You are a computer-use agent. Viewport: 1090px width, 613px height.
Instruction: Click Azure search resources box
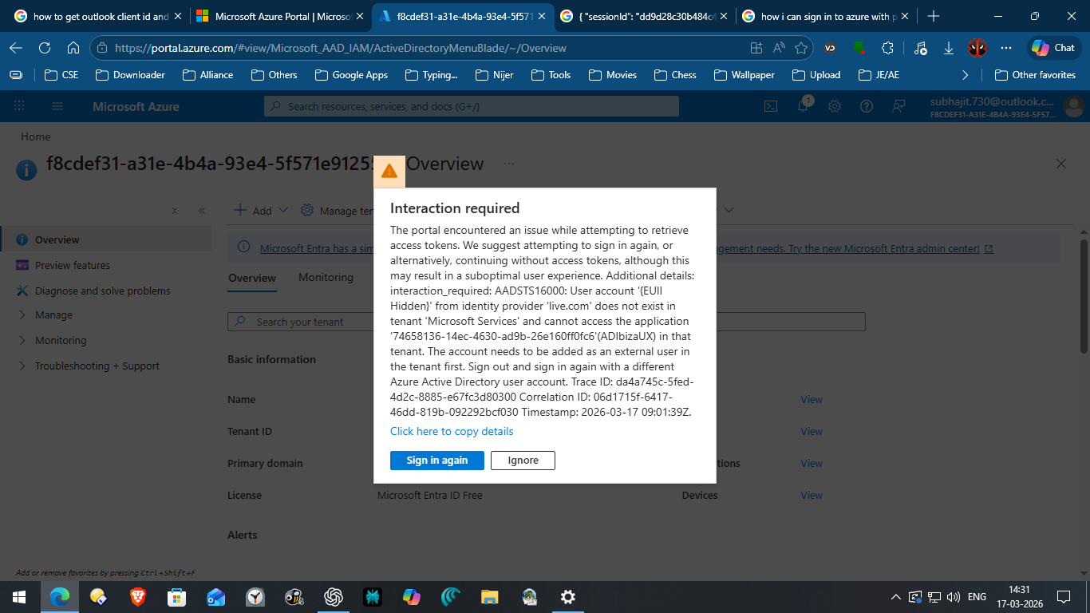472,106
